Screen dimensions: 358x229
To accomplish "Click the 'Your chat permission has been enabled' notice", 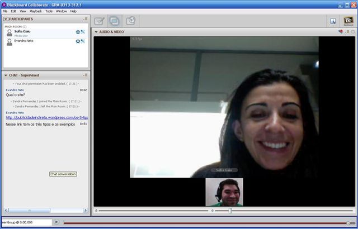I will [x=46, y=84].
